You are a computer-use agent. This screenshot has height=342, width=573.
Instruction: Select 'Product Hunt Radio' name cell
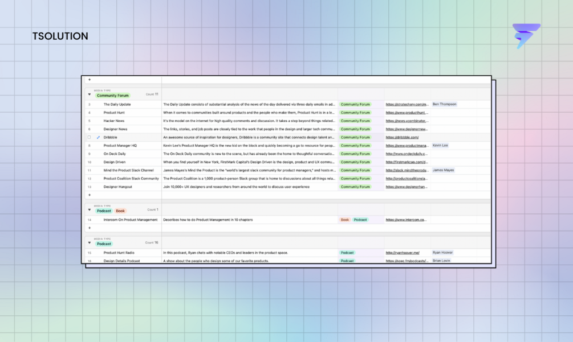119,253
